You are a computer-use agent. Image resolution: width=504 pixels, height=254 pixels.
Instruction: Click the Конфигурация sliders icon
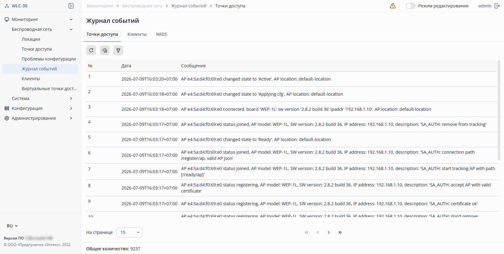click(7, 108)
